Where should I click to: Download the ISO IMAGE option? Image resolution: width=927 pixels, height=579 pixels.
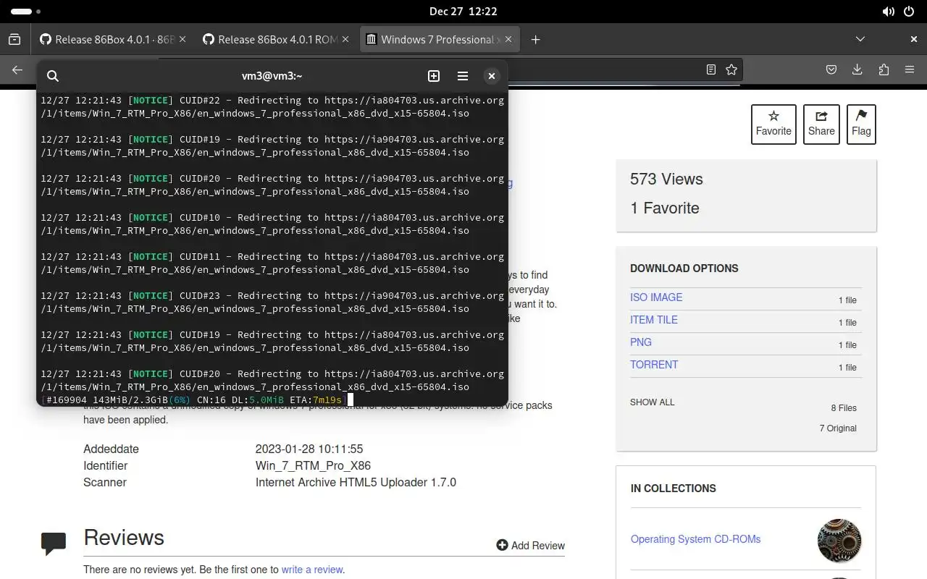pyautogui.click(x=656, y=297)
